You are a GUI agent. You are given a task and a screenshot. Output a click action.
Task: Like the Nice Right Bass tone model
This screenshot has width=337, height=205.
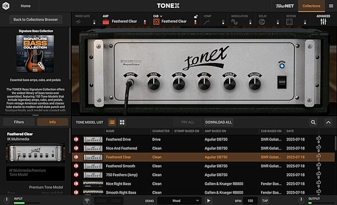click(x=318, y=183)
